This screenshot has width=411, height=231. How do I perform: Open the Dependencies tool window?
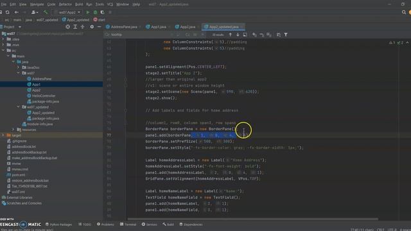191,225
